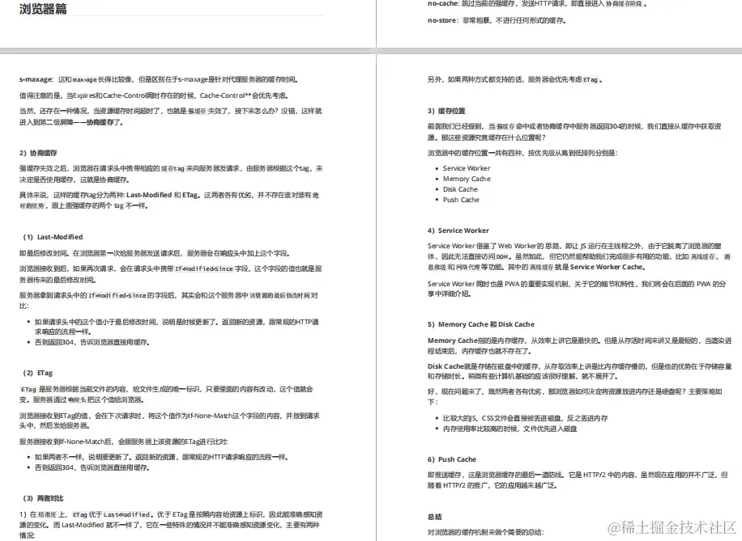The height and width of the screenshot is (541, 742).
Task: Click the bold "no-cache" term
Action: (x=438, y=2)
